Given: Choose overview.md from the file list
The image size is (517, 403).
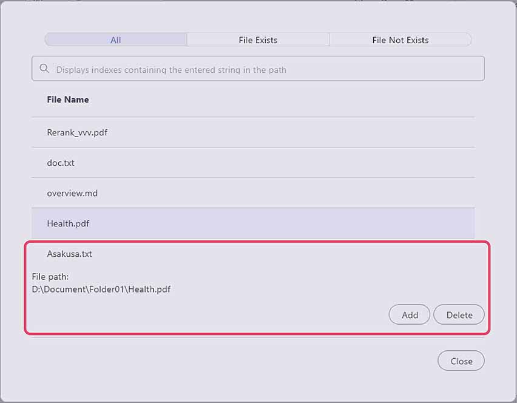Looking at the screenshot, I should [x=72, y=193].
